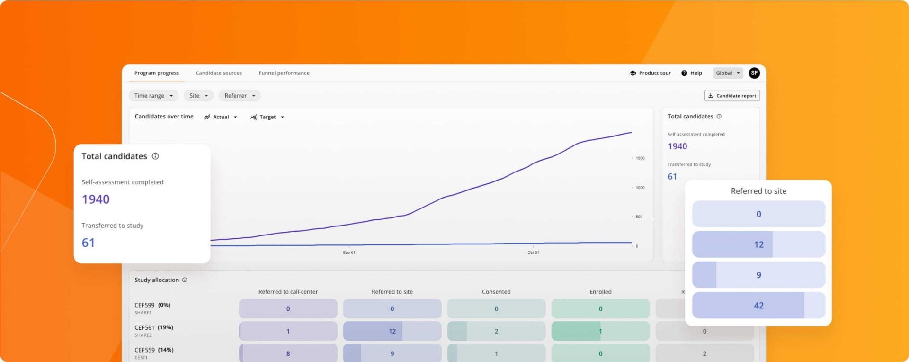Click the download icon on Candidate report
909x362 pixels.
[711, 96]
